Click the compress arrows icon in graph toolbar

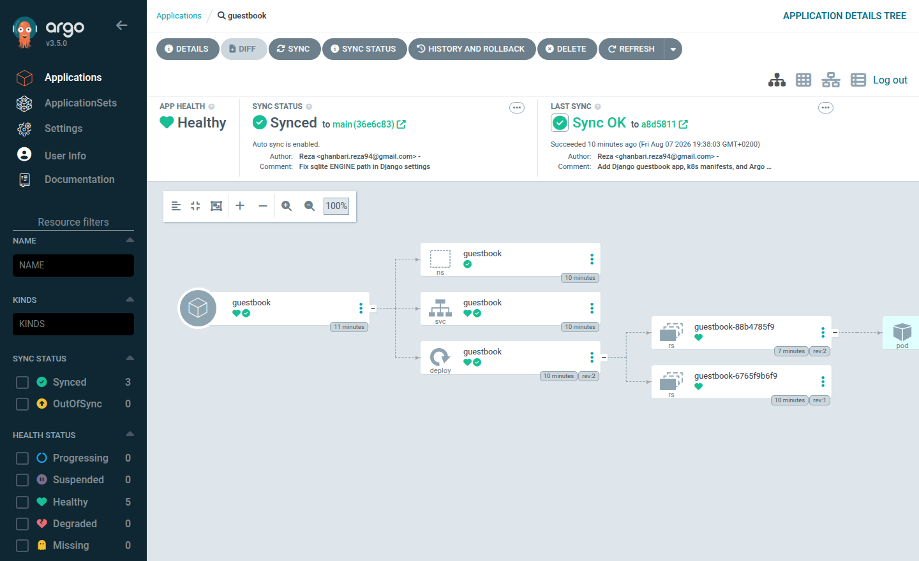195,206
